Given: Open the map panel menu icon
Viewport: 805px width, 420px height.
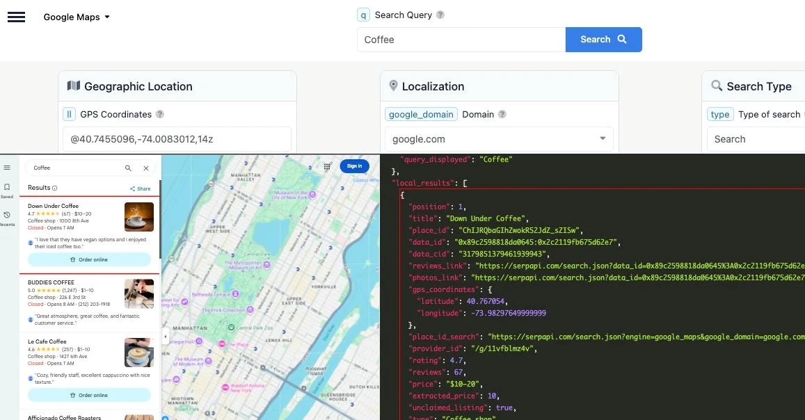Looking at the screenshot, I should 7,168.
